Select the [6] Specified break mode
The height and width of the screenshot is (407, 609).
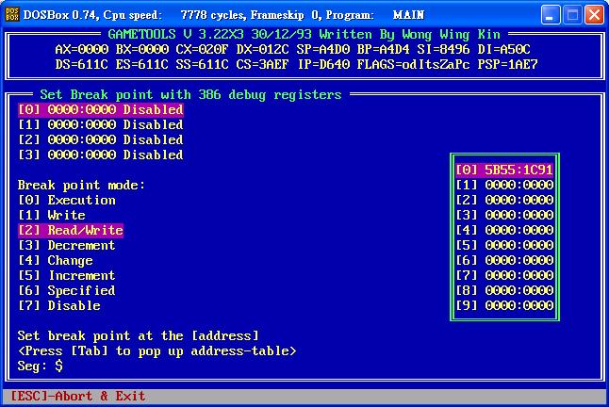click(67, 290)
